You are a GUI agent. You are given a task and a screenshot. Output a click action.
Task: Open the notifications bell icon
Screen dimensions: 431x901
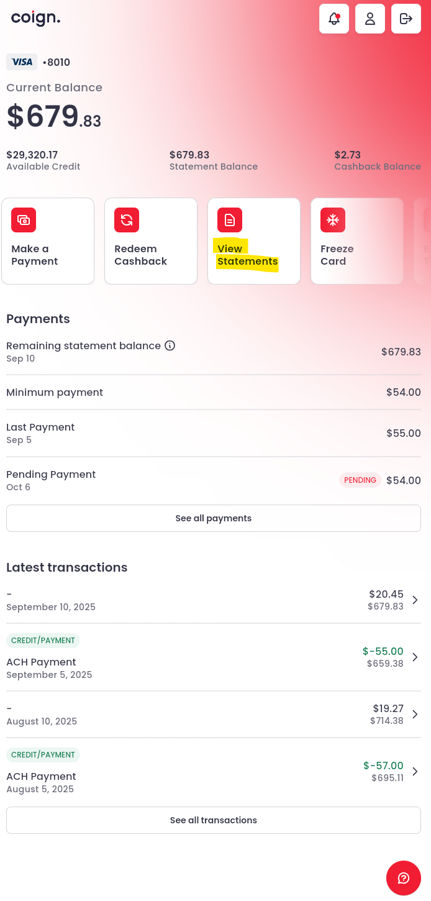pos(334,19)
